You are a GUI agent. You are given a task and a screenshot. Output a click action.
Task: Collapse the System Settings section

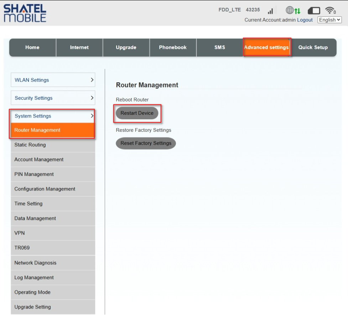[x=53, y=116]
